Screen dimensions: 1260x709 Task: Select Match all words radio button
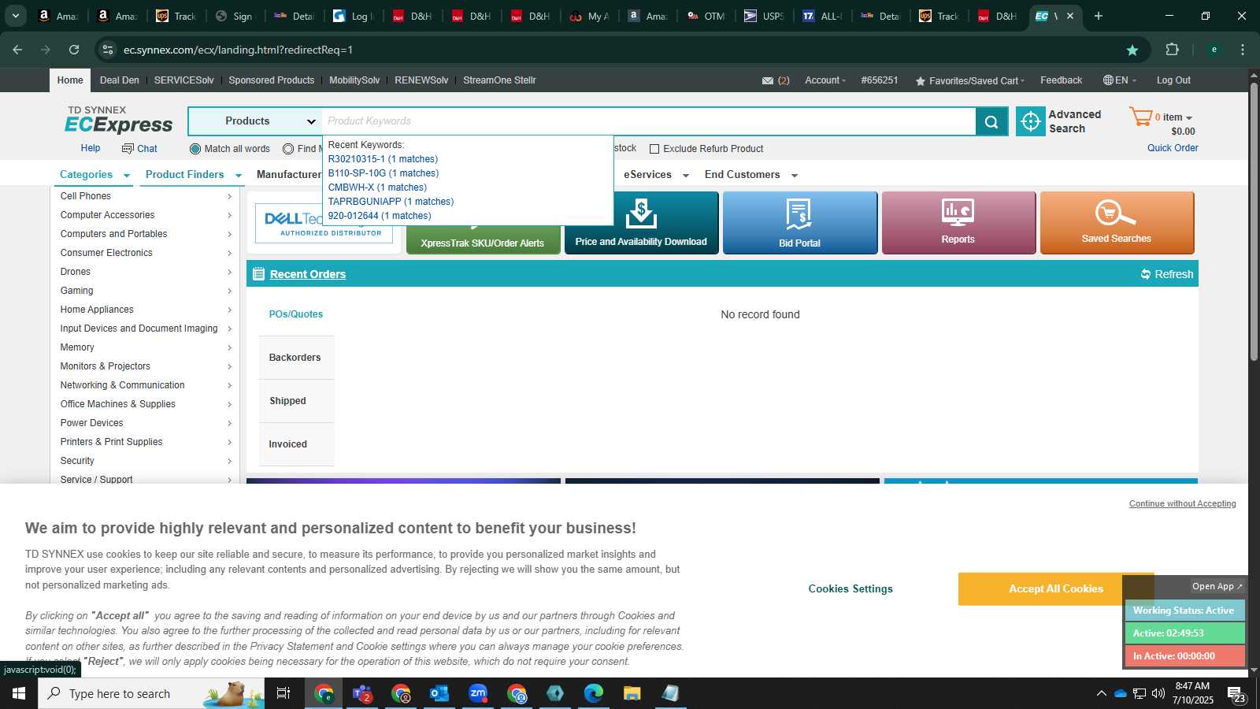[x=195, y=149]
